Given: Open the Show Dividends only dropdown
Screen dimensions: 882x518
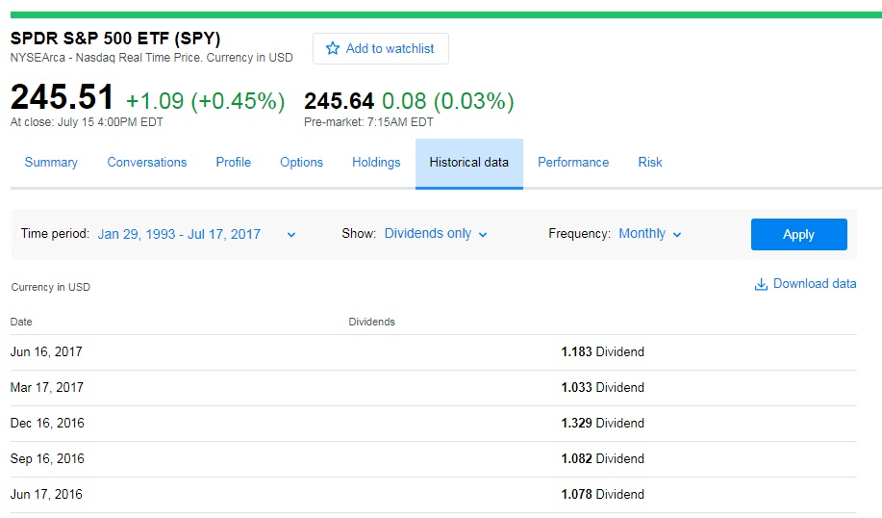Looking at the screenshot, I should point(436,234).
